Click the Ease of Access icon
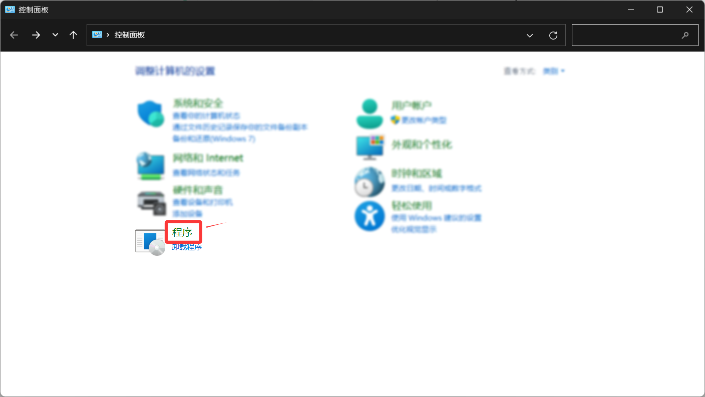 point(370,216)
